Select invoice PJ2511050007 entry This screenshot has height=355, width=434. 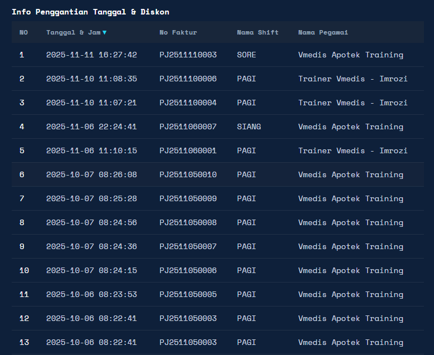tap(188, 246)
